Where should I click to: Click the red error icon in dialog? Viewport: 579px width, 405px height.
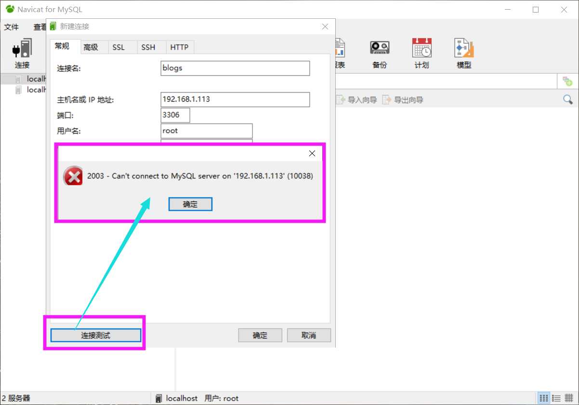pyautogui.click(x=73, y=176)
